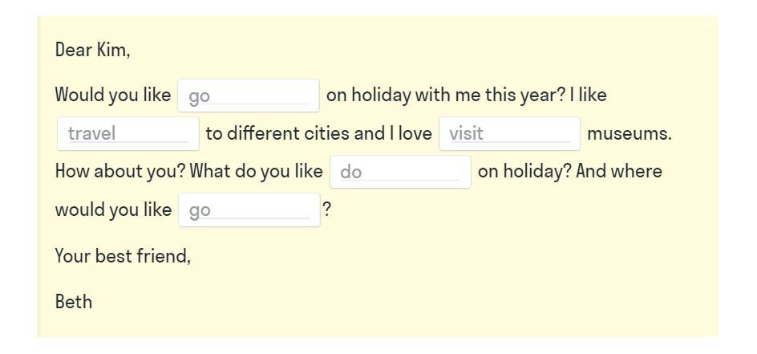
Task: Click the "go" blank before the question mark
Action: point(249,210)
